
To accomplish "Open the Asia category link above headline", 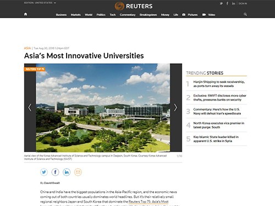I will 28,48.
